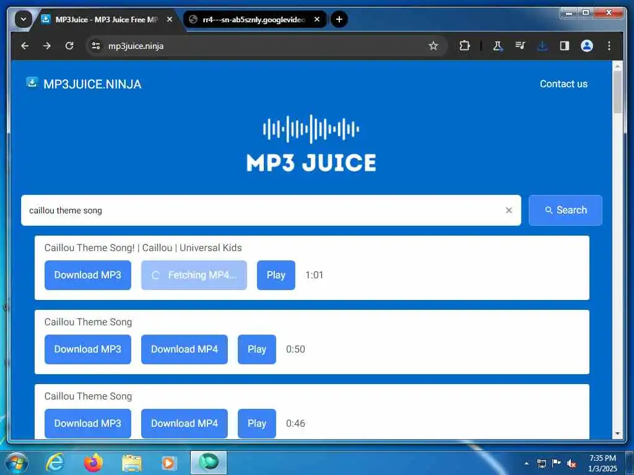Switch to the googlevideo tab
The height and width of the screenshot is (475, 634).
[x=254, y=19]
